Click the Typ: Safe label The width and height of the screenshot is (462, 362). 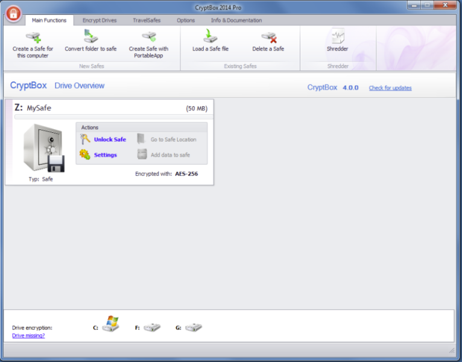(x=40, y=179)
